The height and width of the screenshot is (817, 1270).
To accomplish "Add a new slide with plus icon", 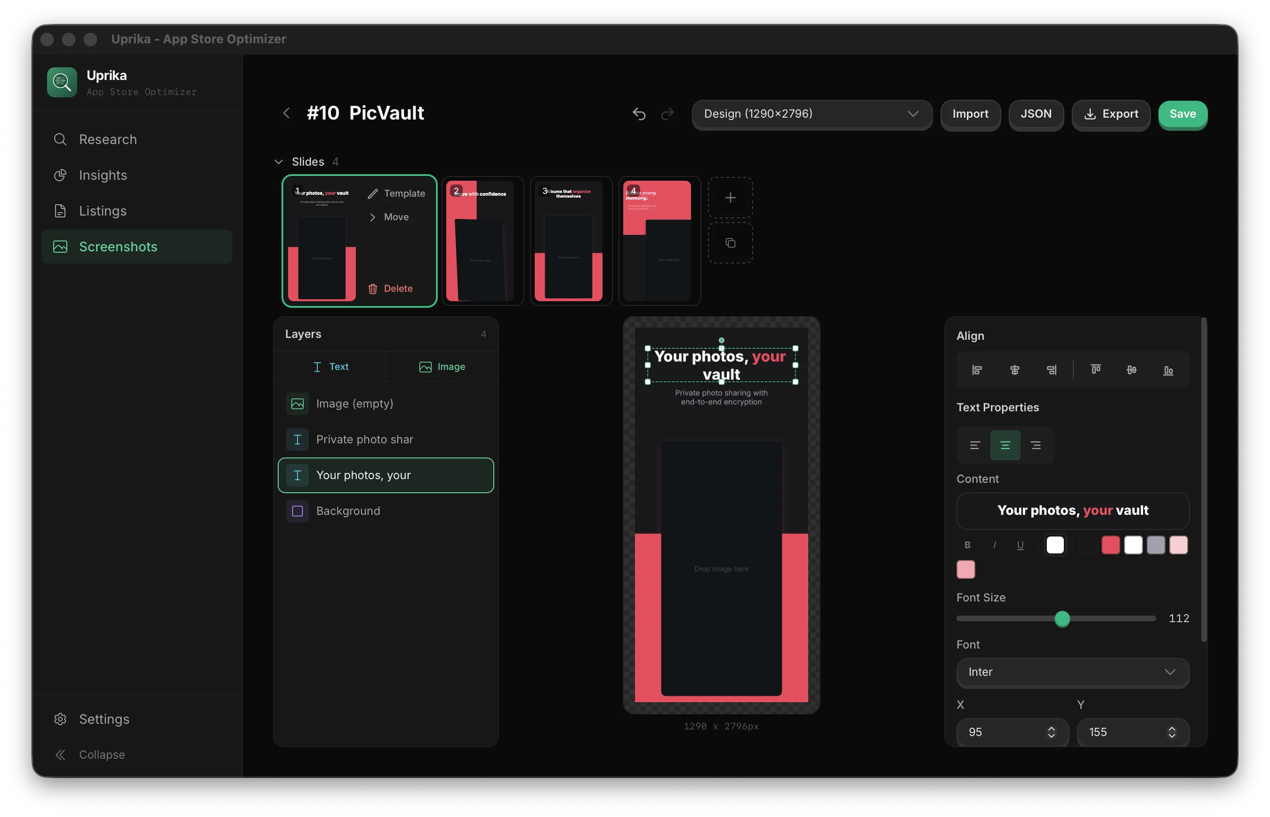I will coord(730,198).
